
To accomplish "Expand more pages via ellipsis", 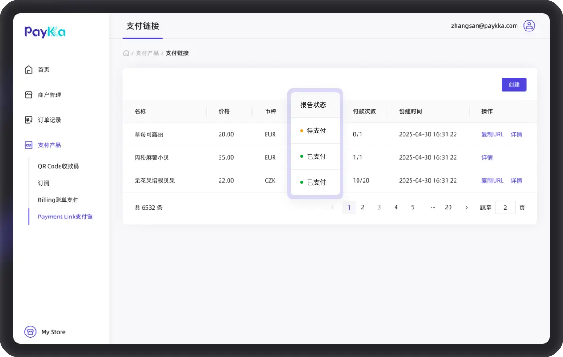I will pyautogui.click(x=433, y=207).
